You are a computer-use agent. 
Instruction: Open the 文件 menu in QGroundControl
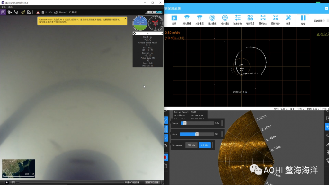[4, 7]
